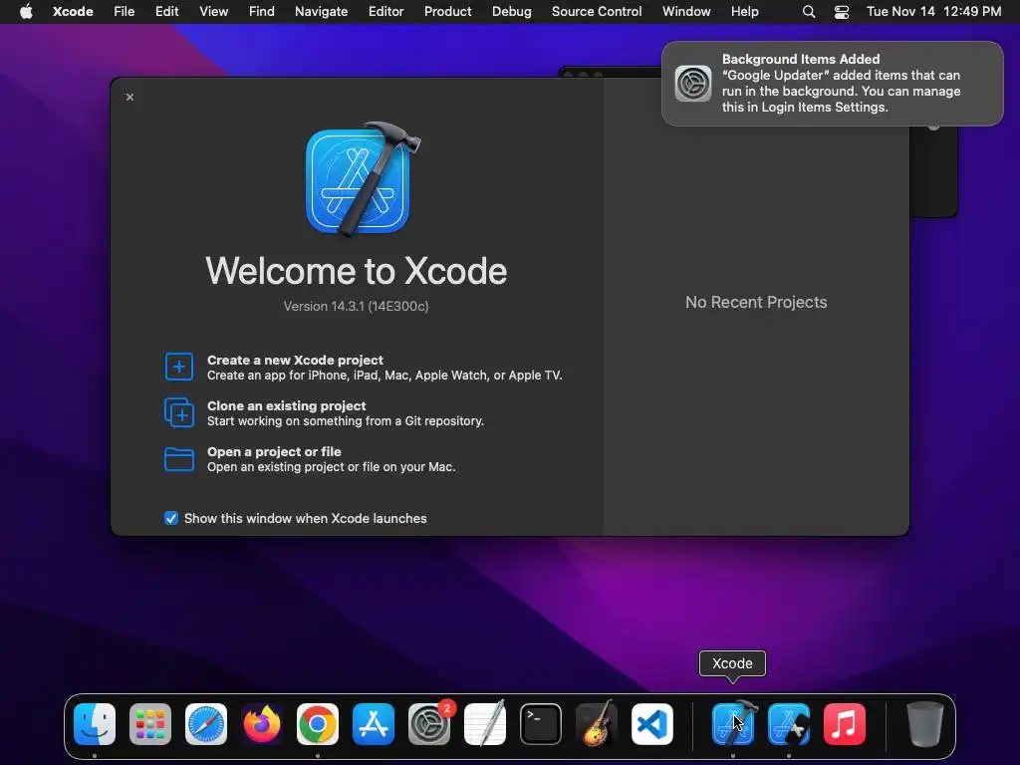Open Visual Studio Code in dock
The width and height of the screenshot is (1020, 765).
(x=652, y=724)
